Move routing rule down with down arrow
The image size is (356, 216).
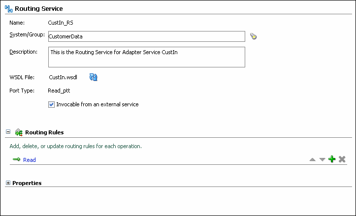pos(322,159)
